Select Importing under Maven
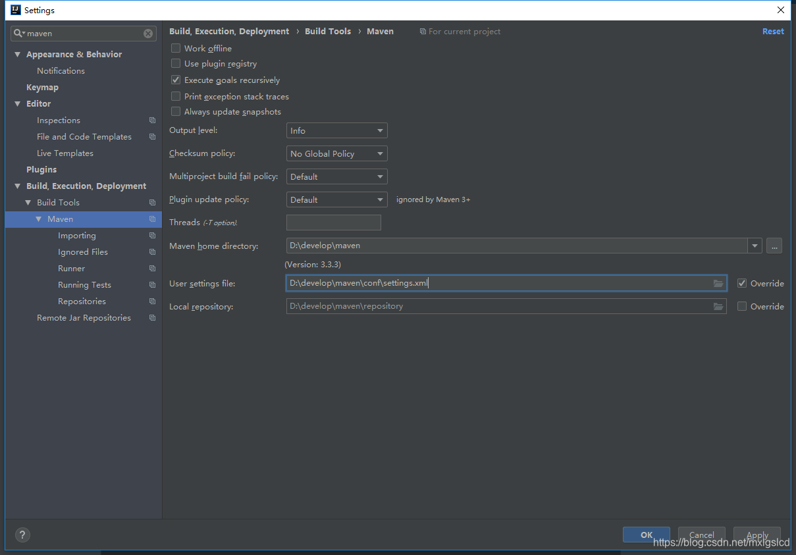 77,236
